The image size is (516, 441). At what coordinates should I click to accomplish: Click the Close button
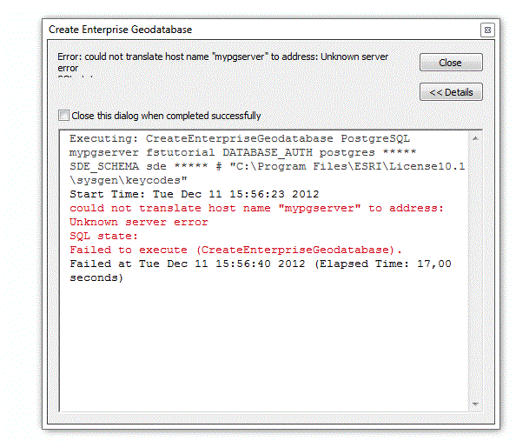[451, 63]
